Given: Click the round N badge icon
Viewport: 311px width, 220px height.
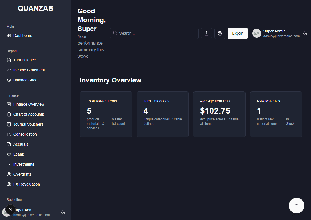Looking at the screenshot, I should click(10, 209).
